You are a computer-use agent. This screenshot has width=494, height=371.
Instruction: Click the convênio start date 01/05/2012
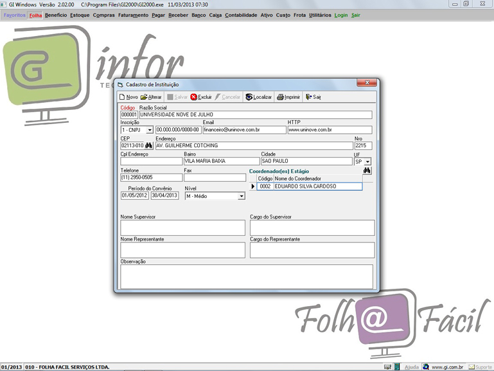(x=134, y=195)
